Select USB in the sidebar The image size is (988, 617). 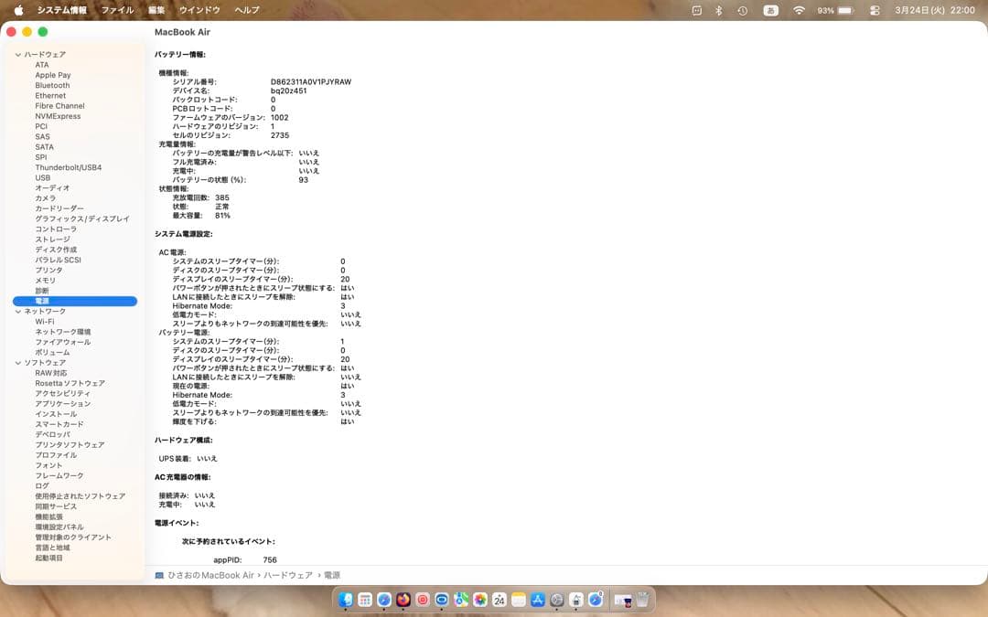coord(42,178)
